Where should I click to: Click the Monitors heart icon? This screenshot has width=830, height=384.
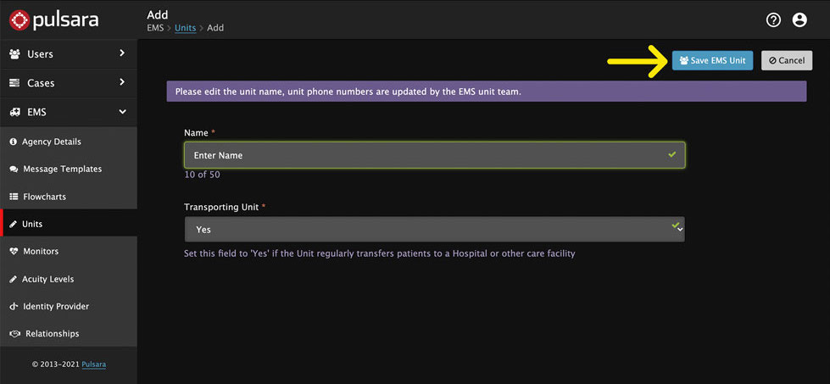pyautogui.click(x=14, y=251)
